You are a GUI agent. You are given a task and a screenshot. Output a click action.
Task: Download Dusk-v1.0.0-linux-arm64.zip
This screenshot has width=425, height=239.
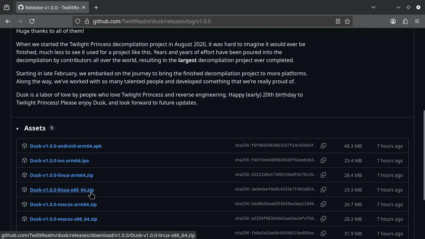(61, 175)
